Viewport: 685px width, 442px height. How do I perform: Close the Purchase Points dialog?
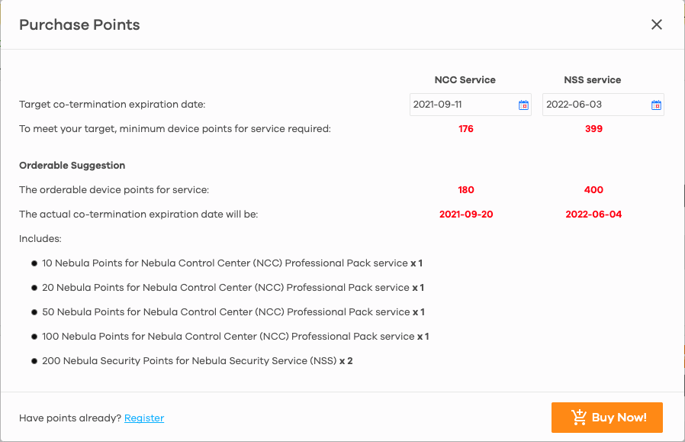point(657,24)
